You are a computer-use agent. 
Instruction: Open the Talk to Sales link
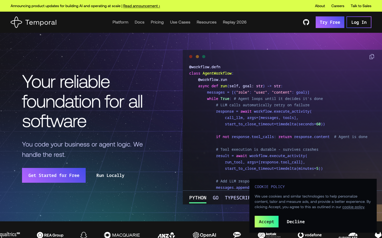click(x=361, y=6)
